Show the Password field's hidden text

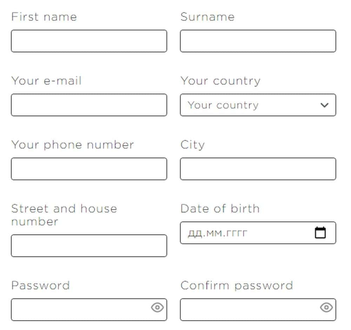[x=158, y=308]
